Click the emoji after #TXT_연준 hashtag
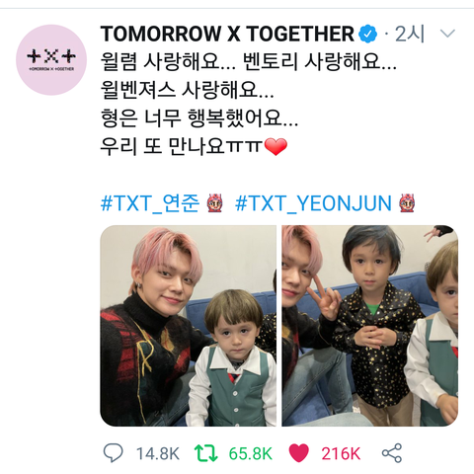The width and height of the screenshot is (474, 474). pos(215,203)
